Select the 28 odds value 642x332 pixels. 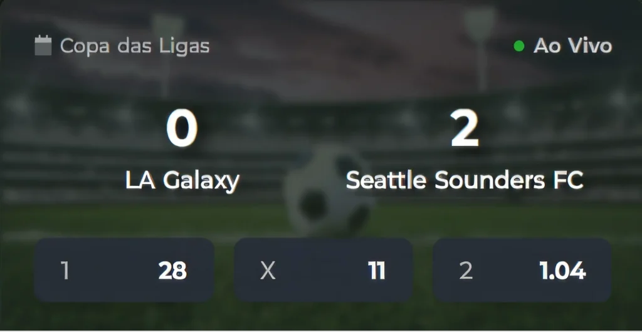(172, 271)
